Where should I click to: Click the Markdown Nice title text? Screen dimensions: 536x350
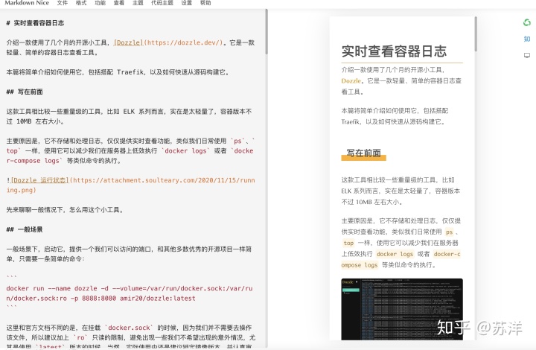point(27,3)
